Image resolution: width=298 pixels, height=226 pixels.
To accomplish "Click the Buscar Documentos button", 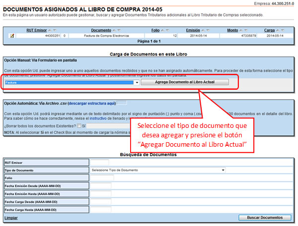I will pos(265,218).
